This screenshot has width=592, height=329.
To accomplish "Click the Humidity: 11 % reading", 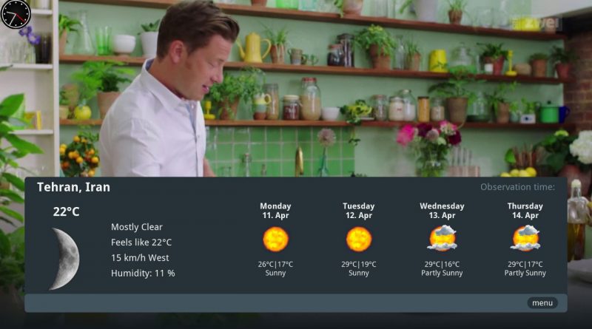I will (143, 273).
